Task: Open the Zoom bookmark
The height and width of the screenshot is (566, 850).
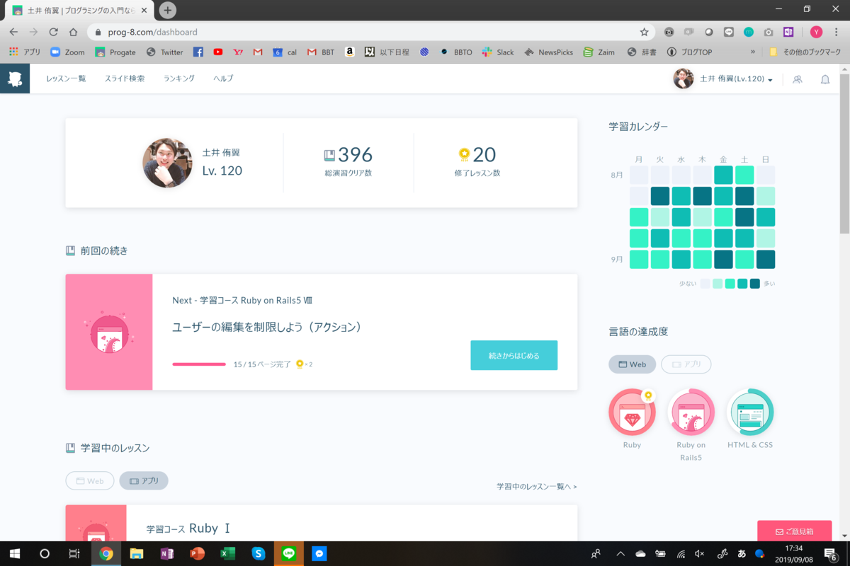Action: click(x=67, y=52)
